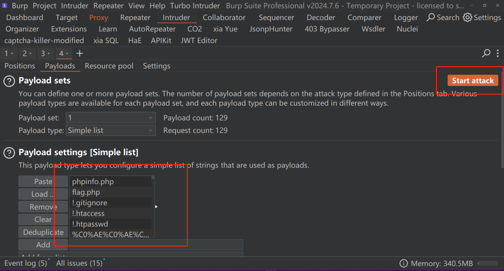The height and width of the screenshot is (271, 504).
Task: Close Intruder tab 1
Action: pyautogui.click(x=12, y=54)
